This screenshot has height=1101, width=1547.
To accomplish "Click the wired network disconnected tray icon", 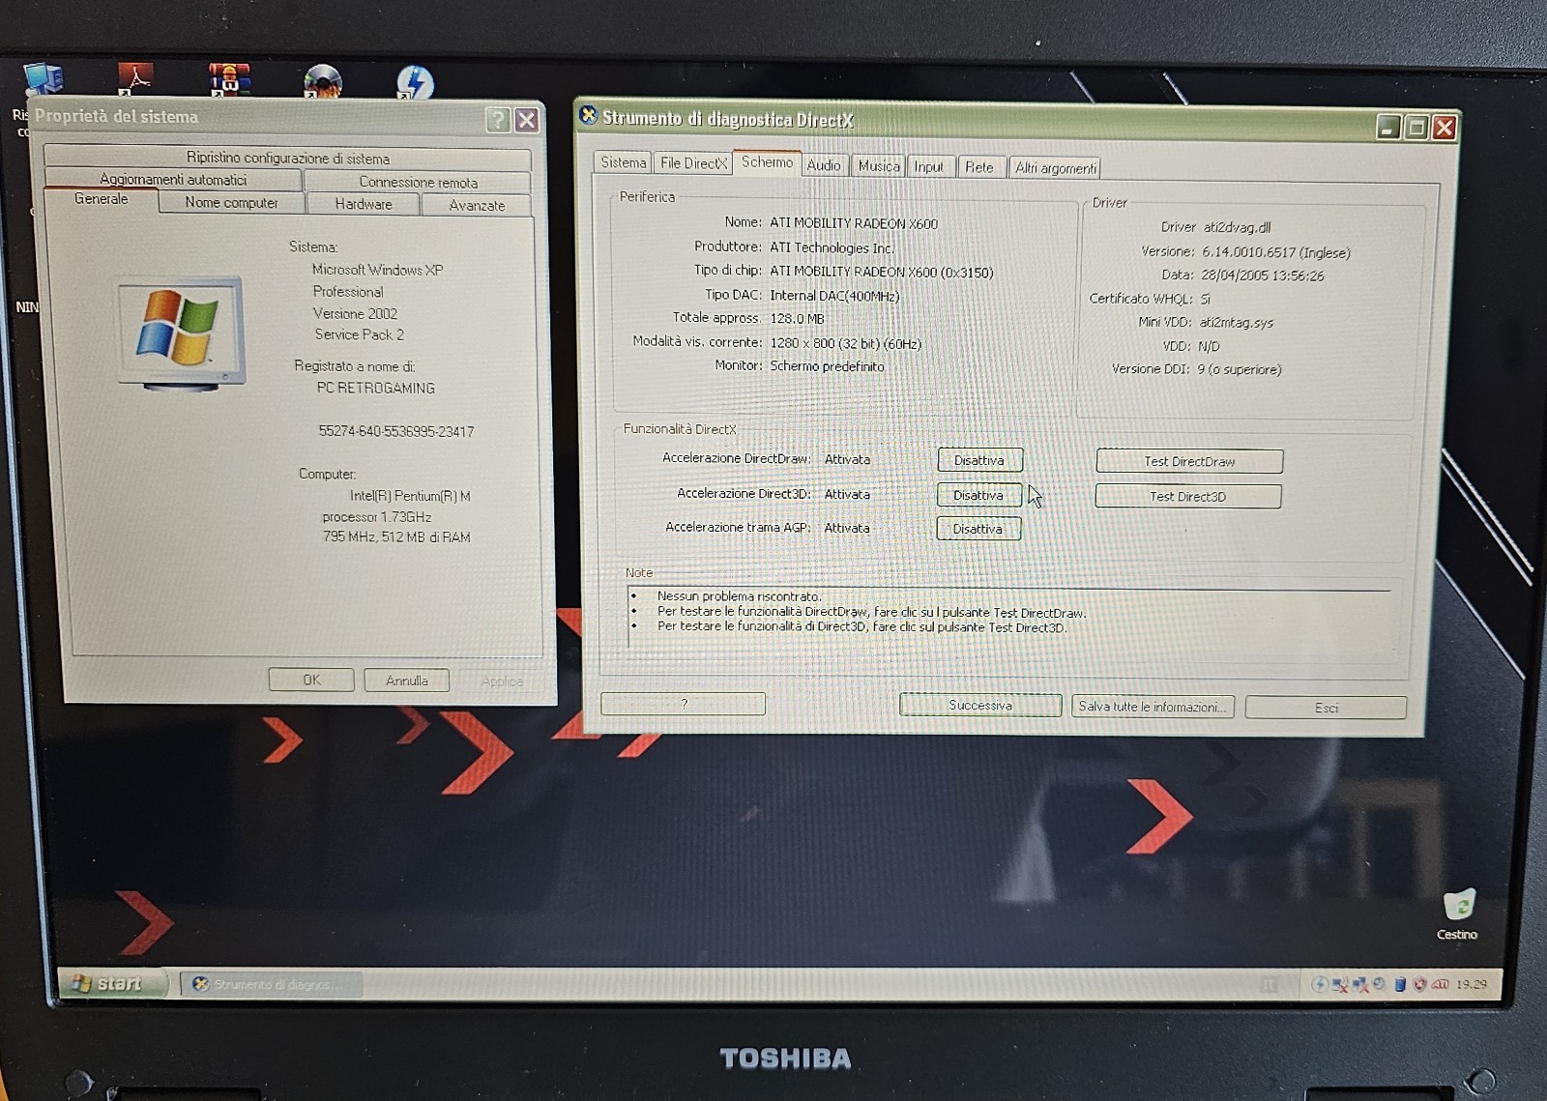I will tap(1359, 984).
